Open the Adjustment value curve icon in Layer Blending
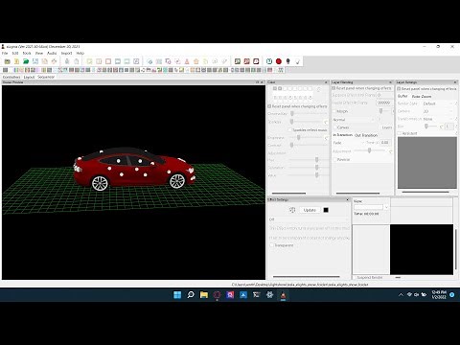 tap(390, 151)
